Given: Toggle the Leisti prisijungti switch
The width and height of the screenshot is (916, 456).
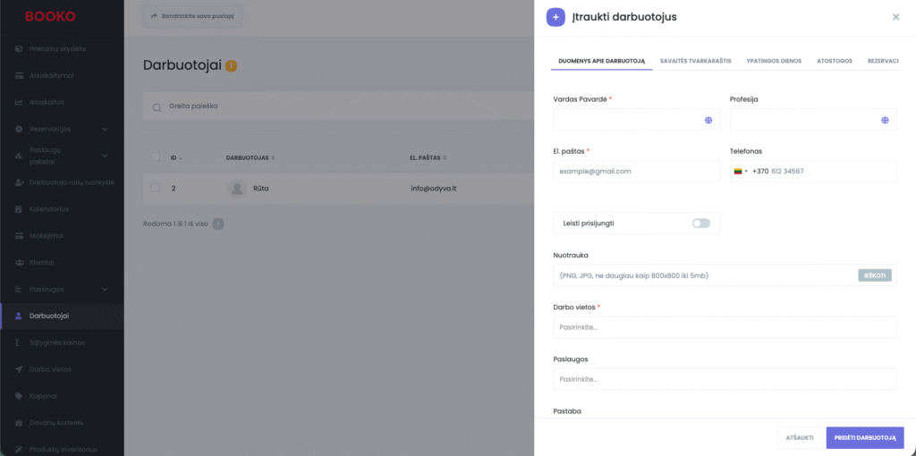Looking at the screenshot, I should [700, 223].
